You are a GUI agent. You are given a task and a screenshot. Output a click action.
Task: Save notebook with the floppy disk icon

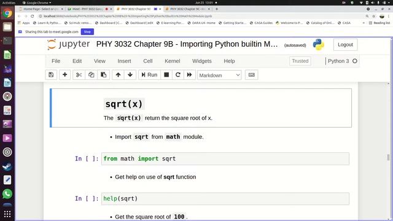point(51,75)
